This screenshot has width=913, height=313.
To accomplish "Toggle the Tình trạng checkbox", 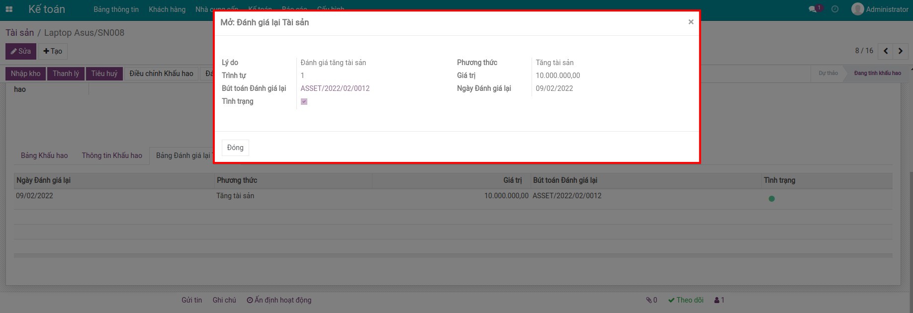I will pos(304,101).
